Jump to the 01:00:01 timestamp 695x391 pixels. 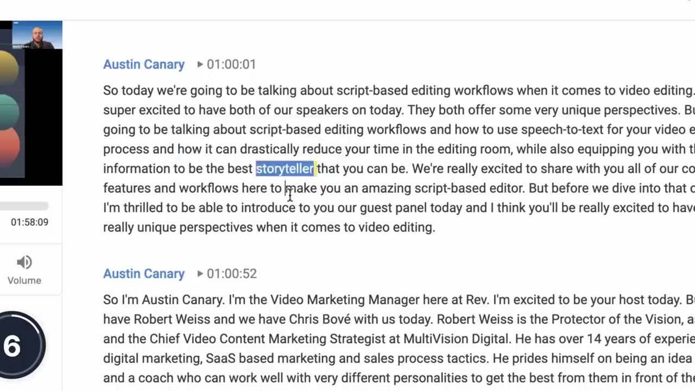click(231, 64)
